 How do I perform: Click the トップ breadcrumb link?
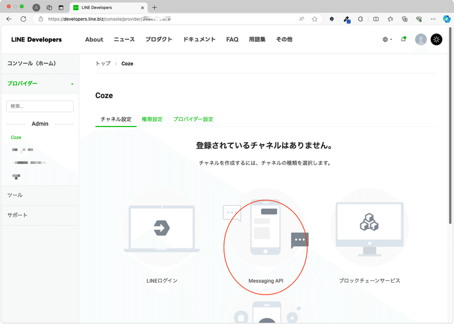[103, 64]
